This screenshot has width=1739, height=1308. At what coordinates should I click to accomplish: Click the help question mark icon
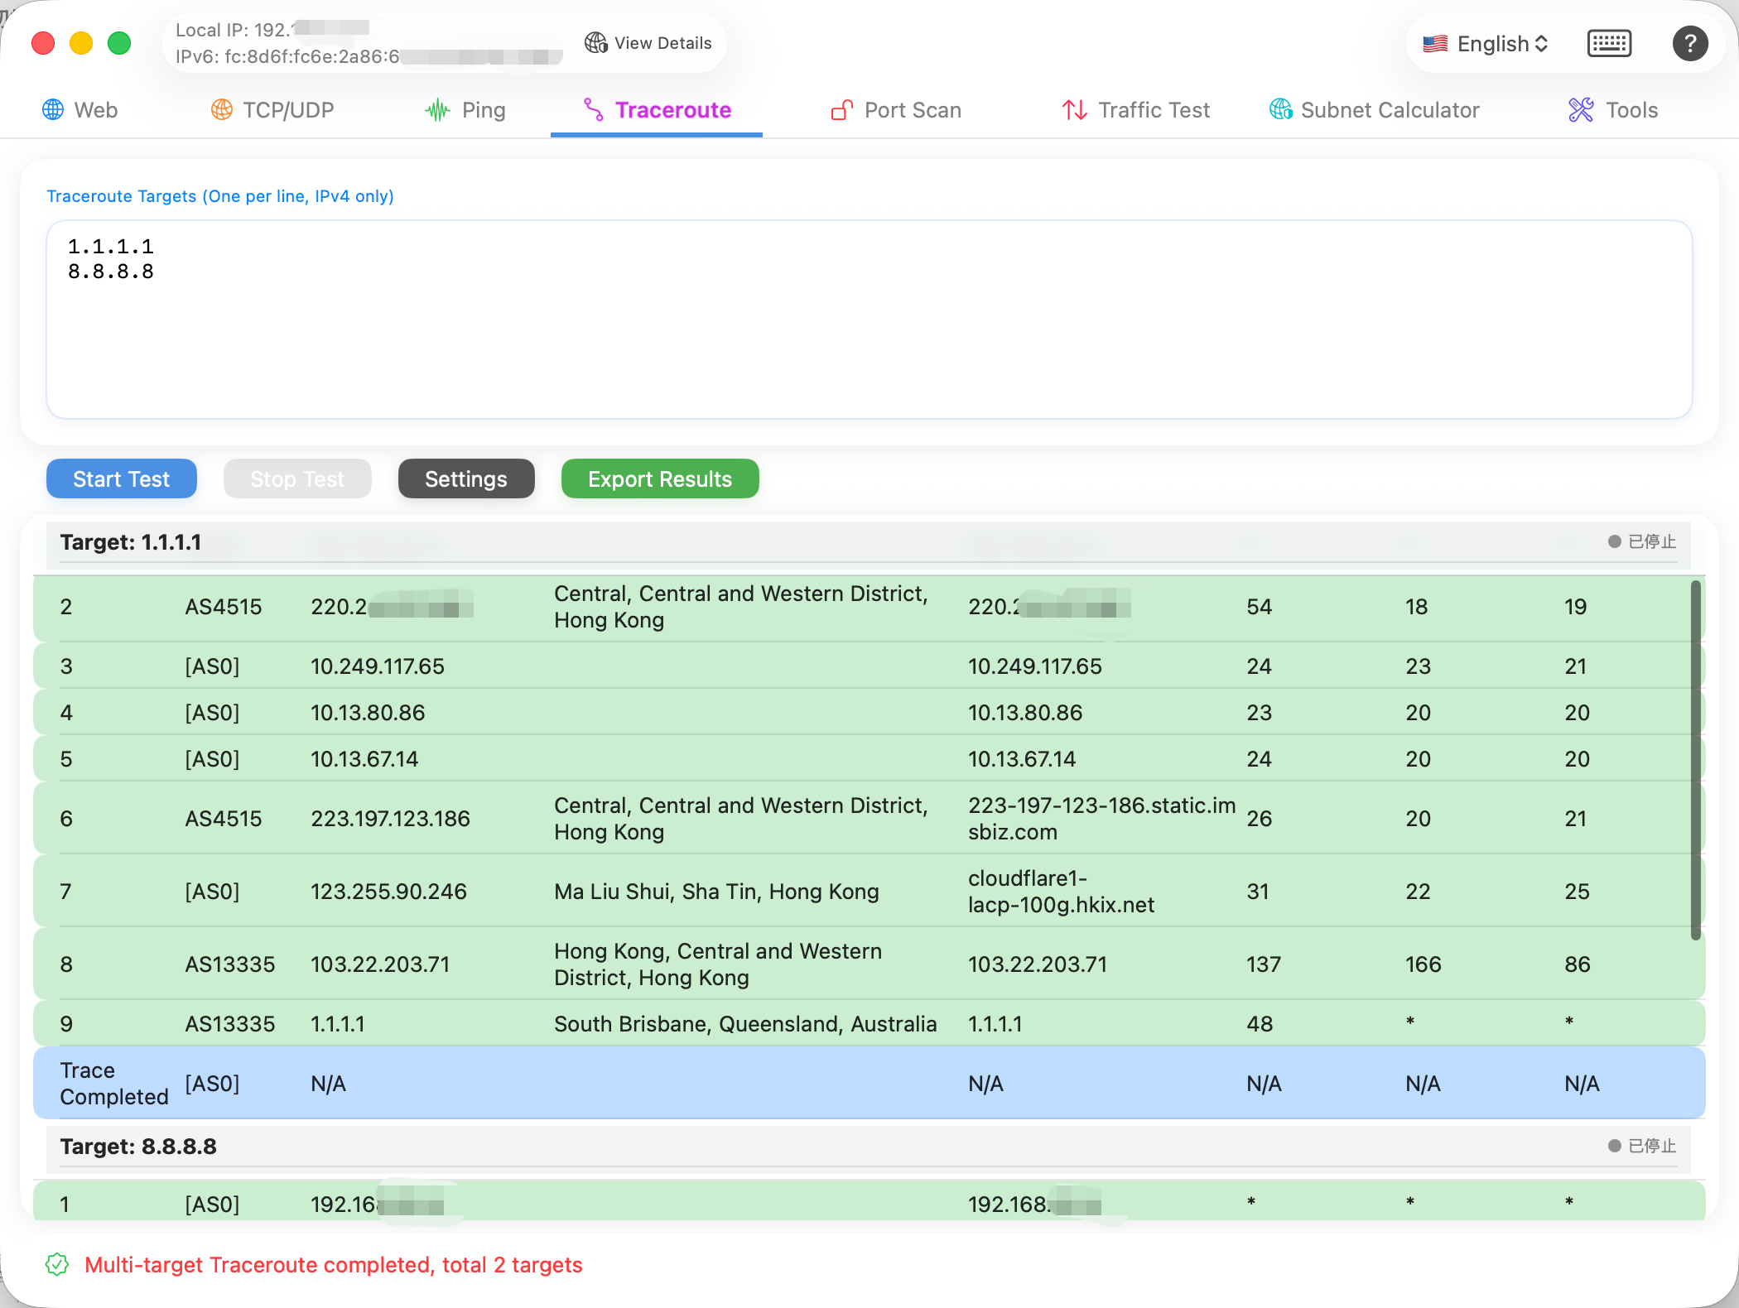click(1690, 43)
